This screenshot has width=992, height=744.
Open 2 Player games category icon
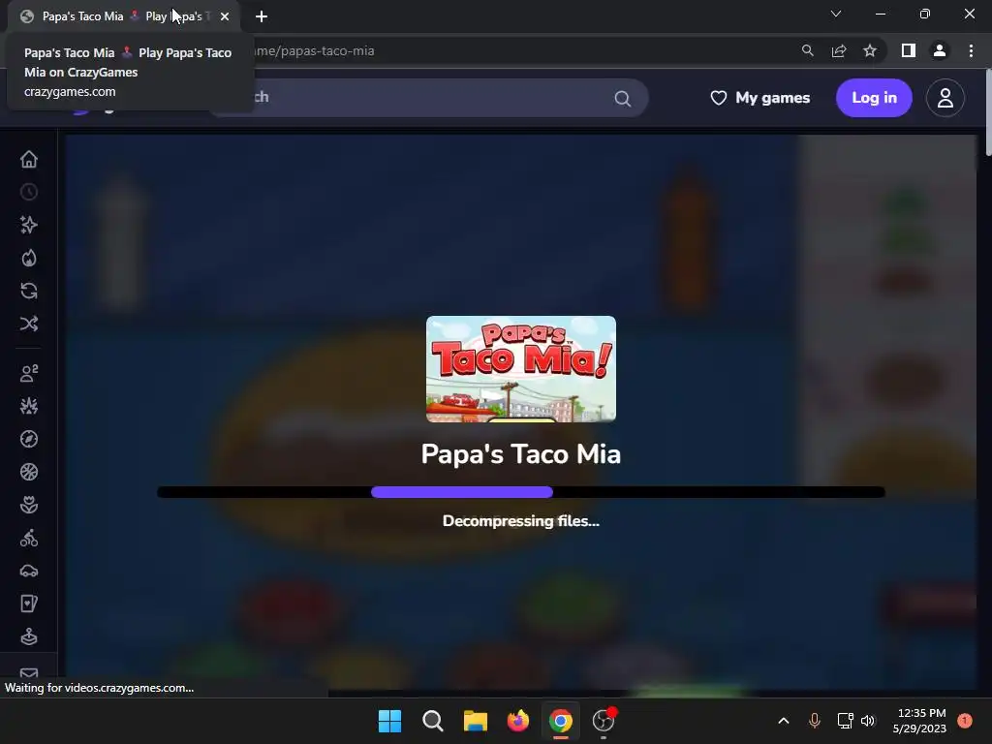point(29,373)
